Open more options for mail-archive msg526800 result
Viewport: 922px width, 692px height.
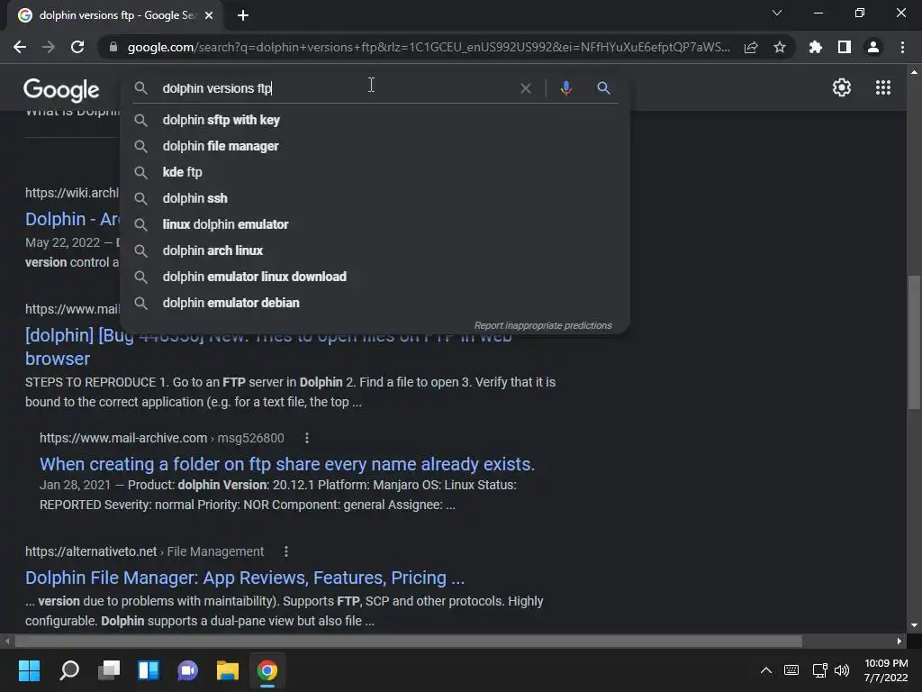point(307,438)
